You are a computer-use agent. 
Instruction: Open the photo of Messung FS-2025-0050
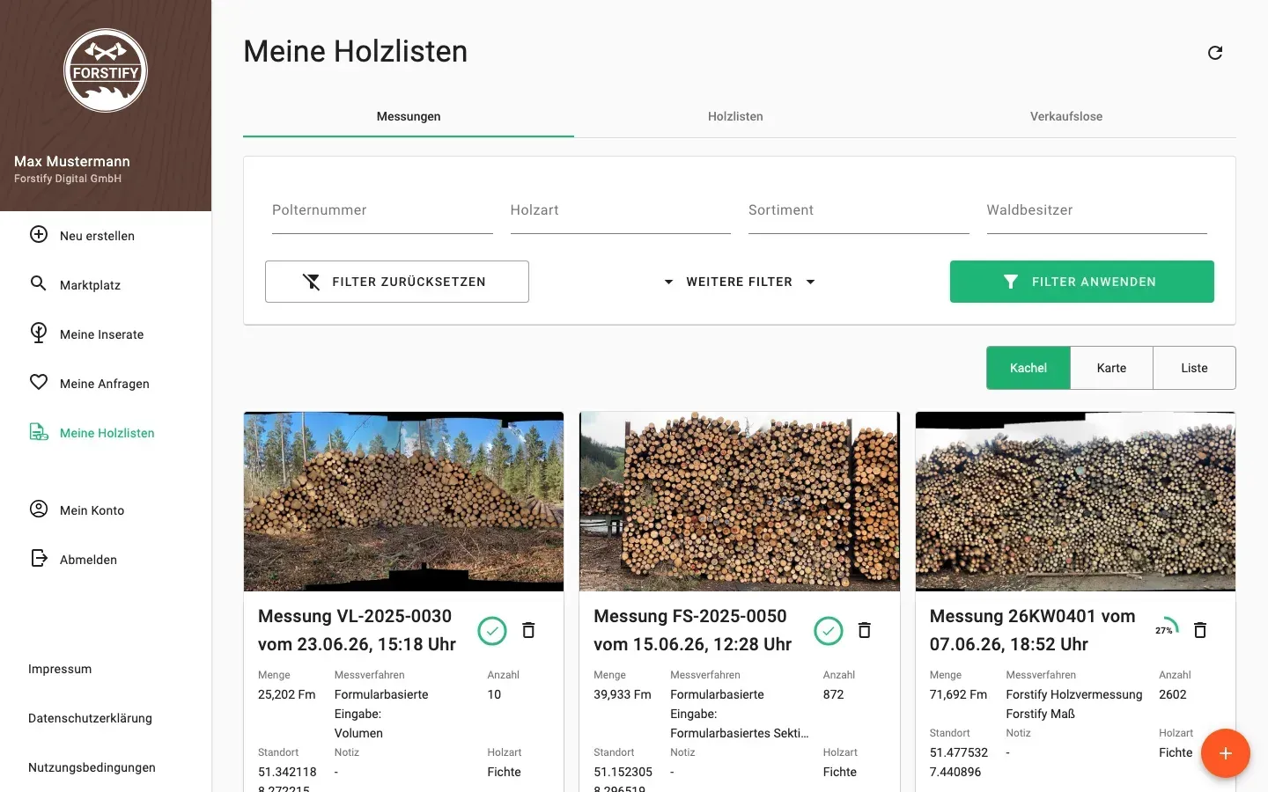click(x=740, y=502)
